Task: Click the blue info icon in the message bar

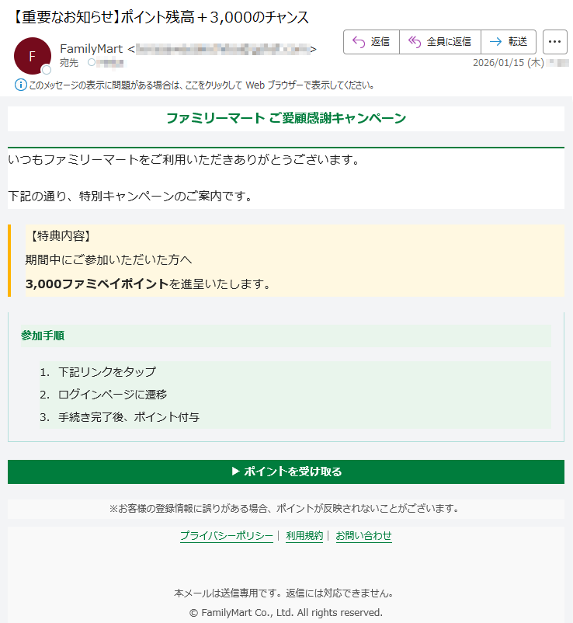Action: click(20, 85)
